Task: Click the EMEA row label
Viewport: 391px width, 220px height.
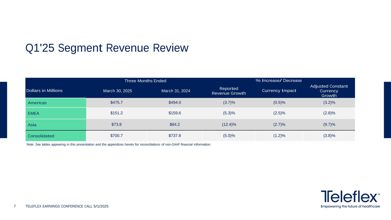Action: pyautogui.click(x=34, y=113)
